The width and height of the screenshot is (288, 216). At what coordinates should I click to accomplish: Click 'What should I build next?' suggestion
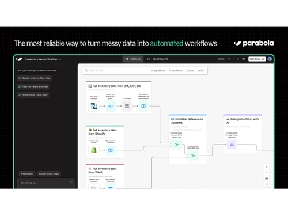tap(33, 95)
